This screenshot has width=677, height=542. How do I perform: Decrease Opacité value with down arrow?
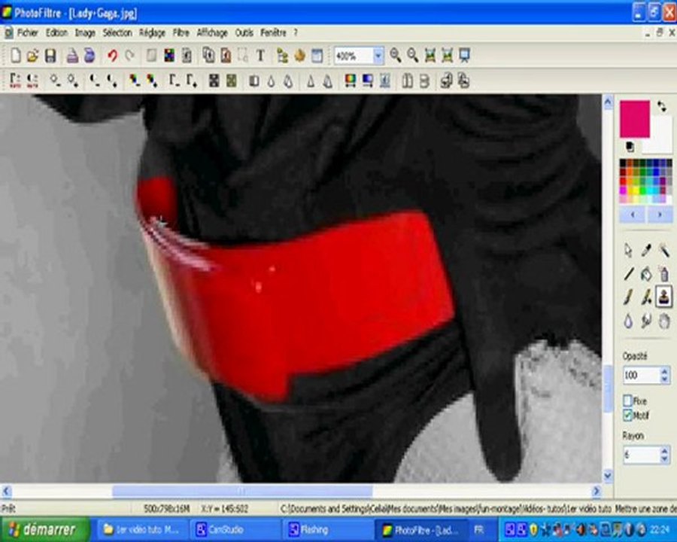[x=664, y=379]
